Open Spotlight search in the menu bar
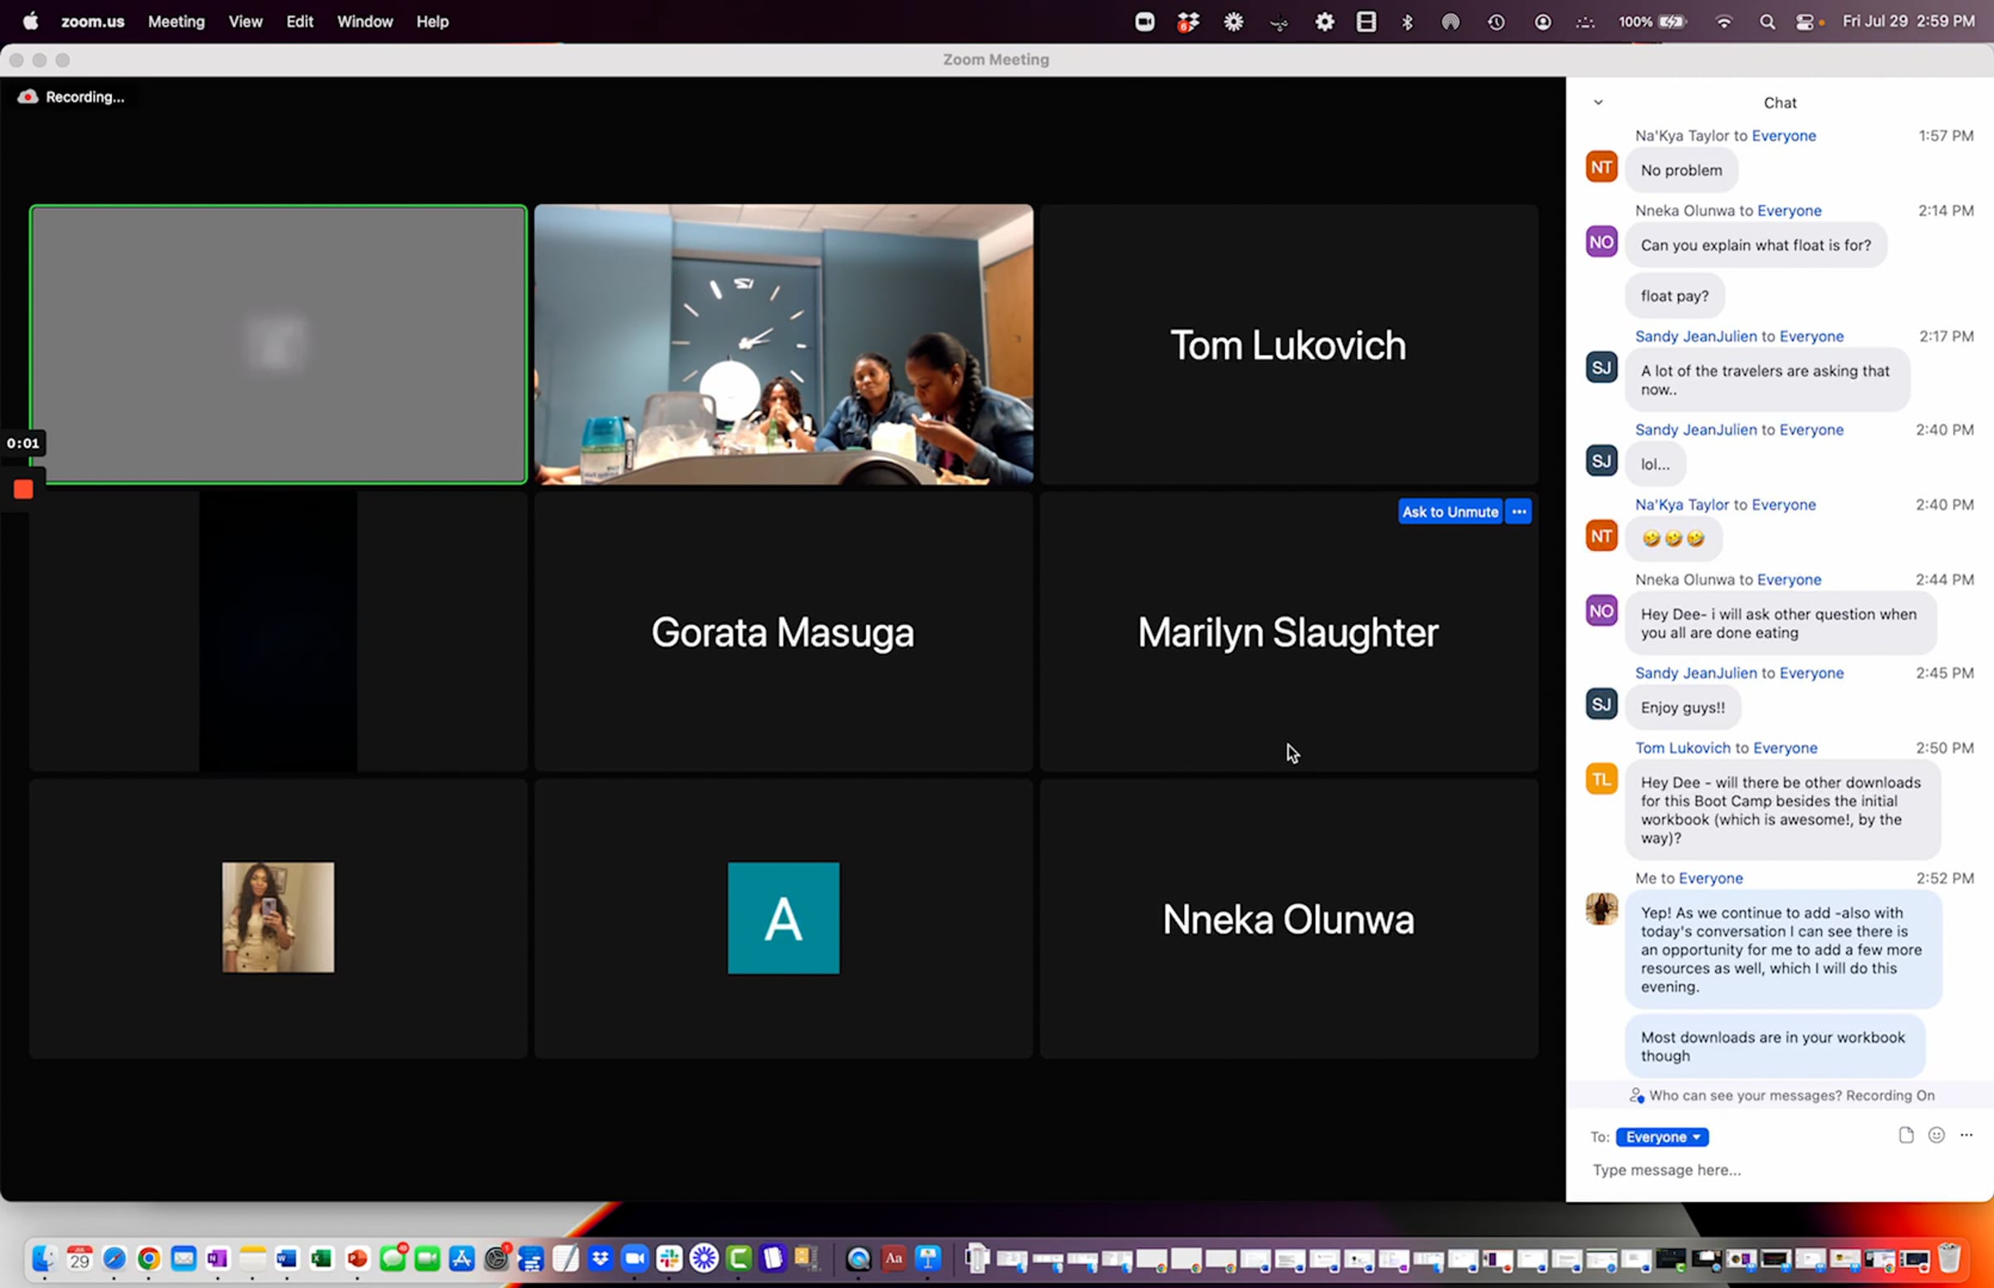 tap(1766, 22)
